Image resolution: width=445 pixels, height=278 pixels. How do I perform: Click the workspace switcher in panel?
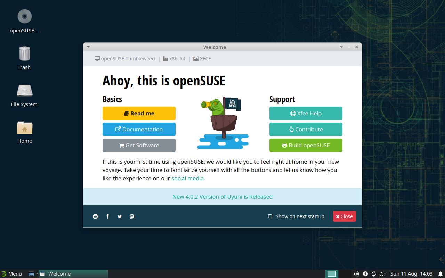click(x=332, y=274)
